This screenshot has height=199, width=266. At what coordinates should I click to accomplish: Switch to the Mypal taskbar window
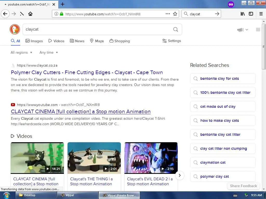(77, 195)
